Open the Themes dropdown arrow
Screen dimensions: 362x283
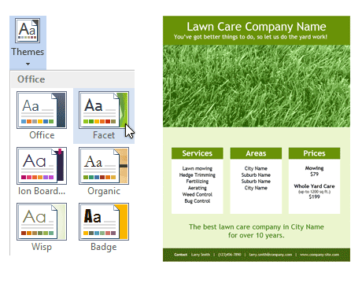coord(28,64)
